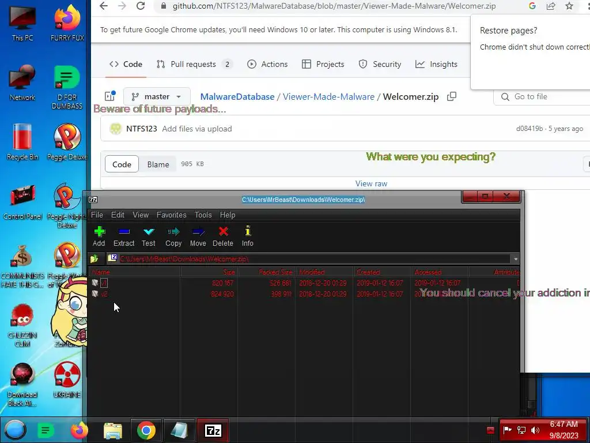Click Chrome forward arrow
The height and width of the screenshot is (443, 590).
(122, 6)
